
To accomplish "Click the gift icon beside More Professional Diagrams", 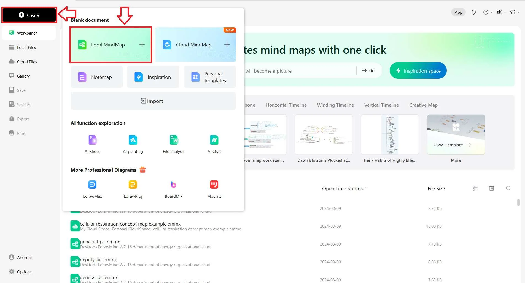I will (142, 170).
